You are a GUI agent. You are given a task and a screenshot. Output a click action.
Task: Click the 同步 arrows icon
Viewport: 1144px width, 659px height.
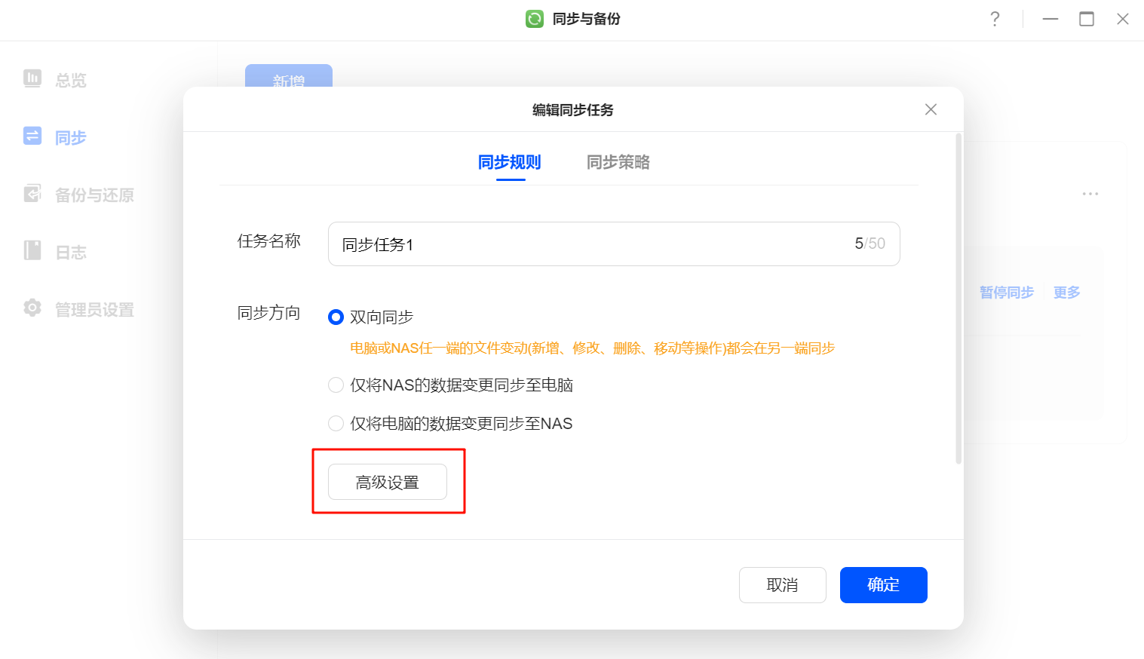[x=32, y=136]
